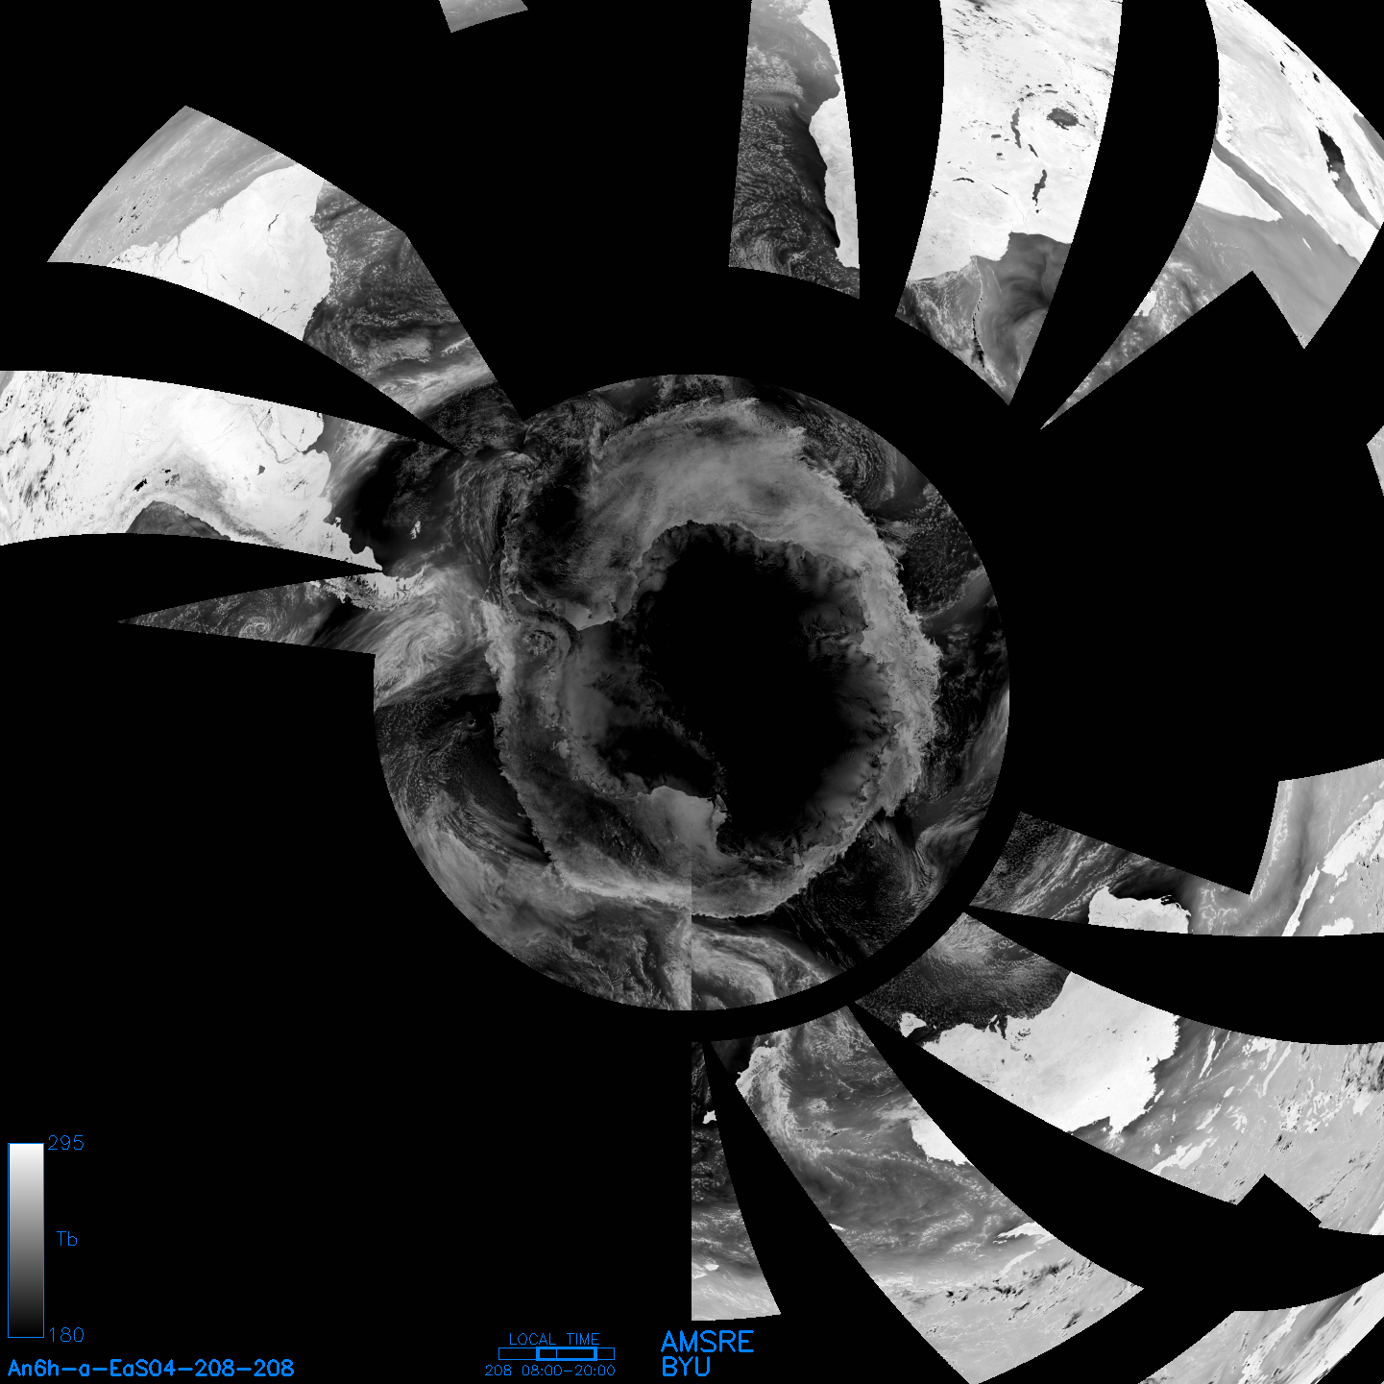This screenshot has height=1384, width=1384.
Task: Click the 'LOCAL TIME' heading
Action: (x=554, y=1339)
